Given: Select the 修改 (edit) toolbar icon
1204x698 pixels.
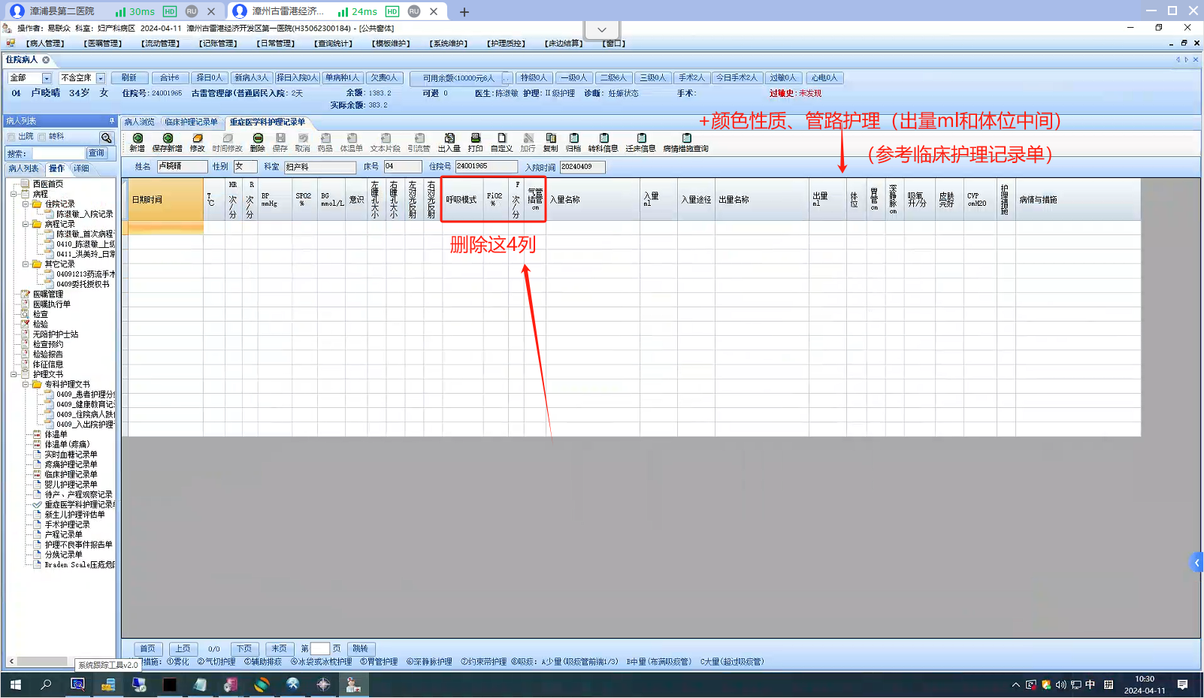Looking at the screenshot, I should (198, 143).
